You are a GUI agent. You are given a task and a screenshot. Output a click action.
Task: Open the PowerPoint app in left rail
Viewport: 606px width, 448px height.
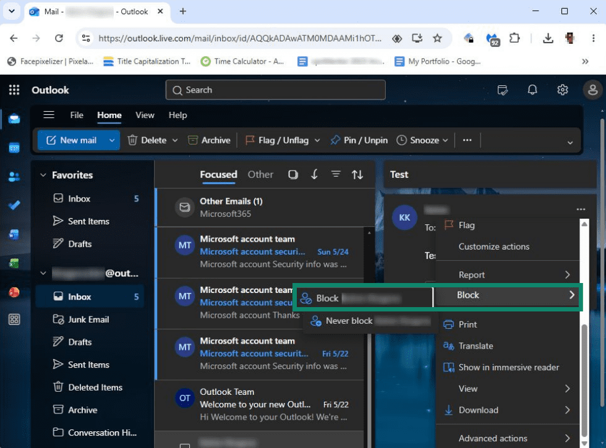click(14, 292)
